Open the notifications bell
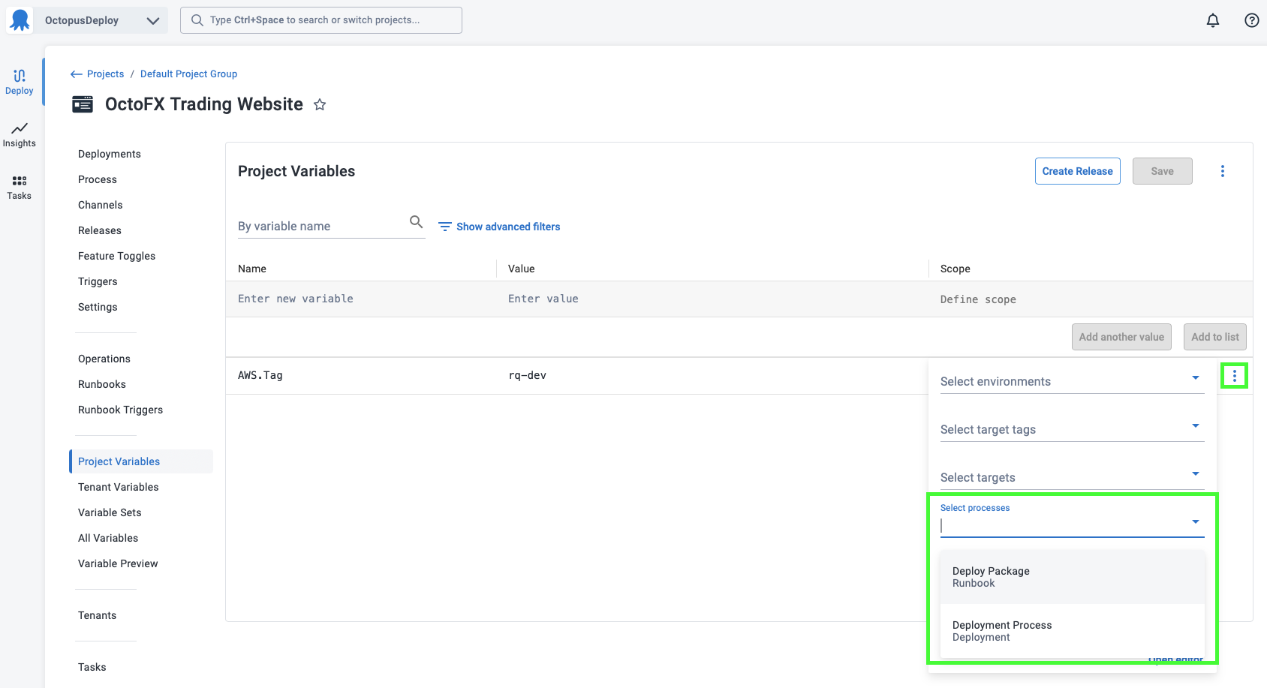The image size is (1267, 688). tap(1213, 20)
